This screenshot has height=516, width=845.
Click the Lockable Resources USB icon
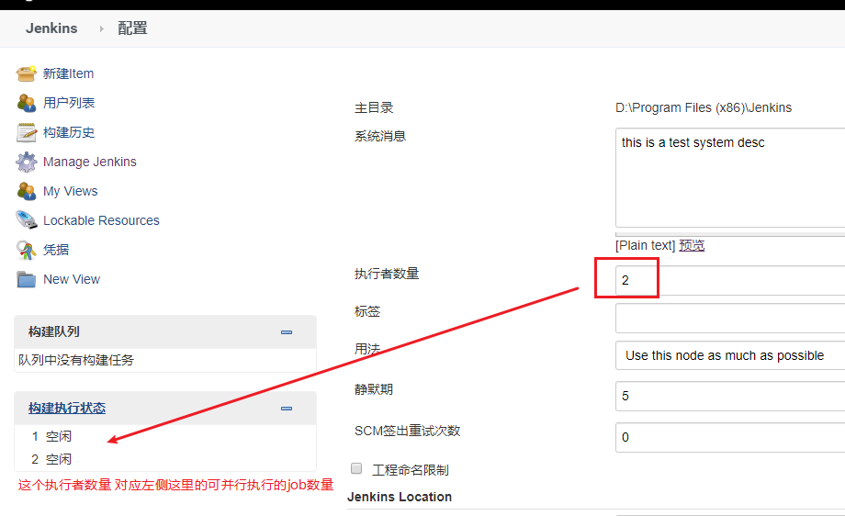[26, 219]
